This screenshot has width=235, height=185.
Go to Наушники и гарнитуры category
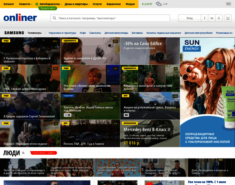(x=62, y=33)
